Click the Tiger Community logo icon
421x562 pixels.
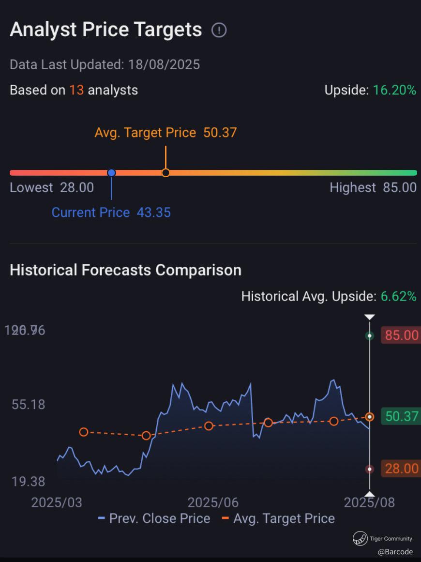360,538
